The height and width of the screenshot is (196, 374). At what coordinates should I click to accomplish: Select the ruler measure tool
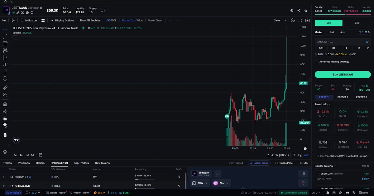point(5,88)
